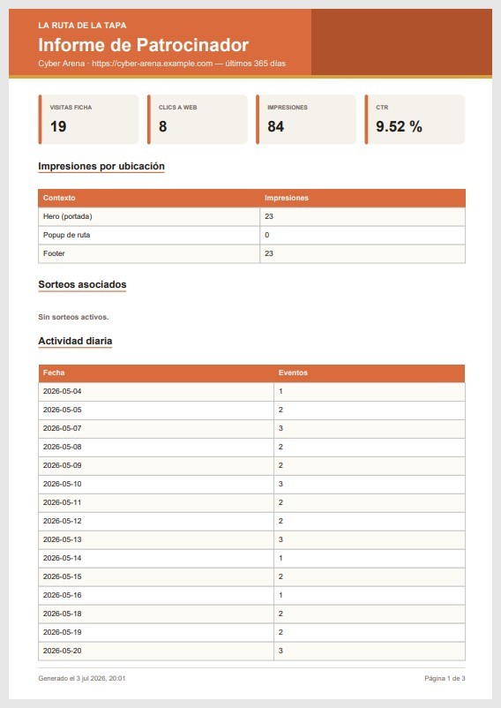Click the Sin sorteos activos text

[73, 318]
